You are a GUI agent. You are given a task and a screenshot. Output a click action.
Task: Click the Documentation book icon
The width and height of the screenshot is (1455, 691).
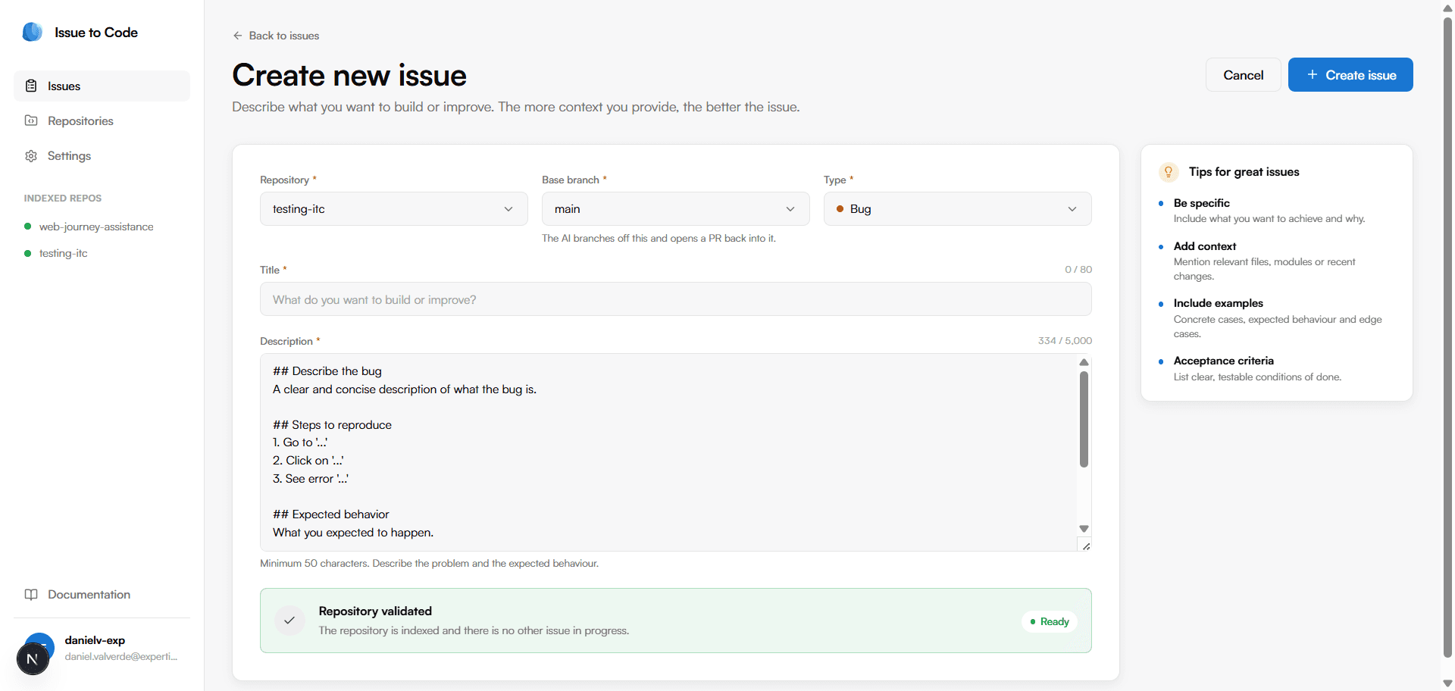click(x=31, y=594)
